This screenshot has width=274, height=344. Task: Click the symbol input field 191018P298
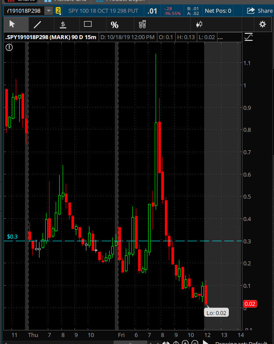[24, 11]
